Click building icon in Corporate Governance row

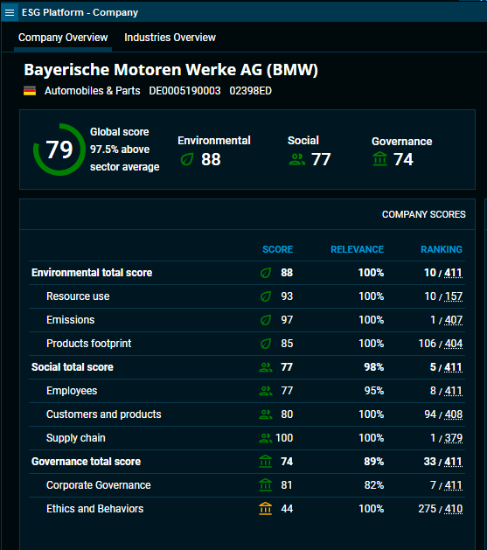coord(266,484)
